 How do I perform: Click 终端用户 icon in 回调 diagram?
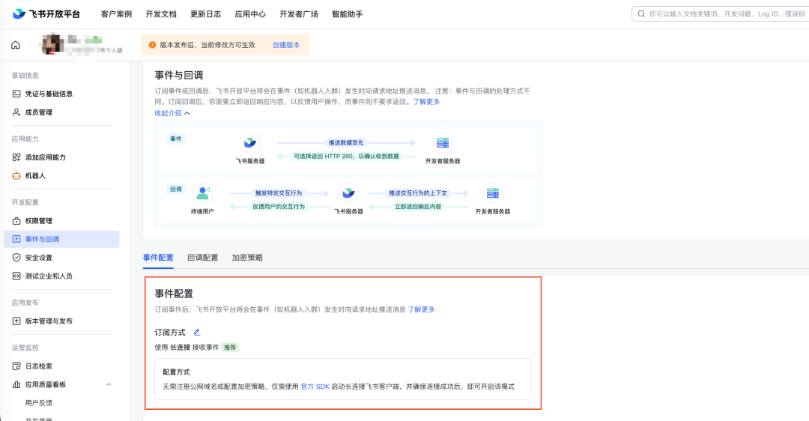202,193
